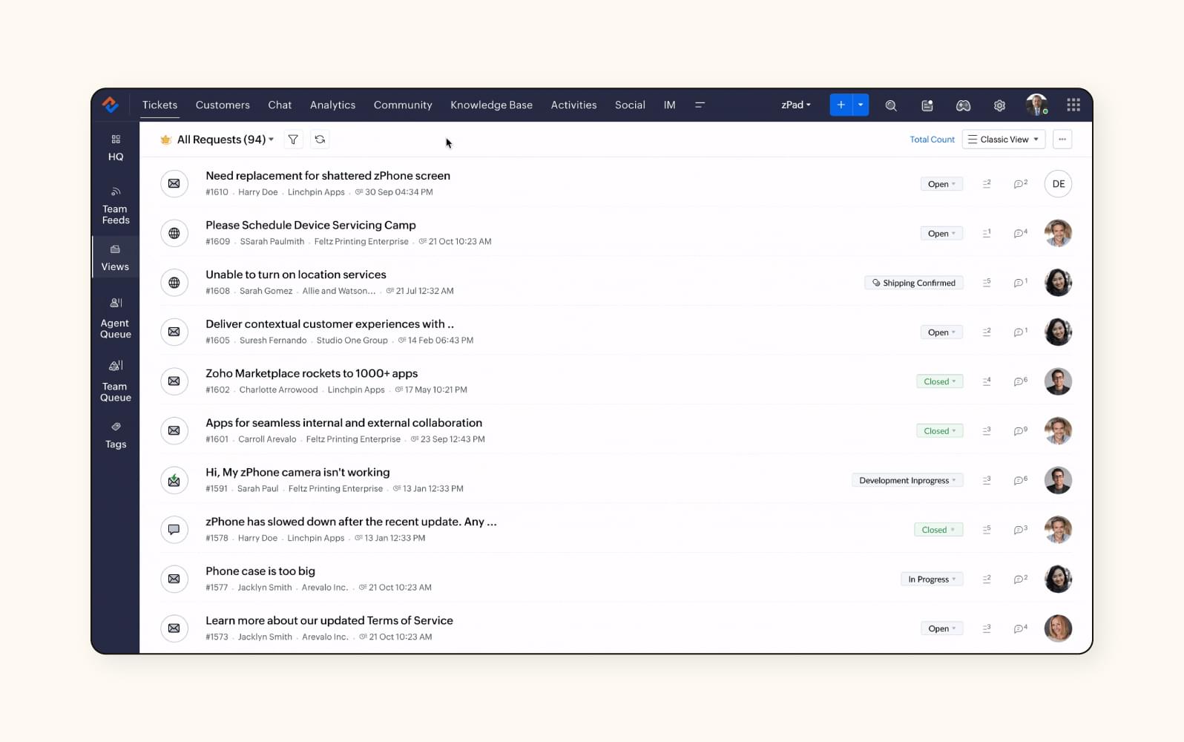Open ticket Need replacement for shattered zPhone screen
Viewport: 1184px width, 742px height.
pos(328,176)
